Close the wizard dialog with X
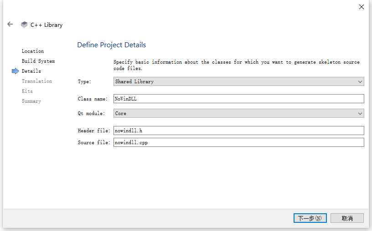Viewport: 372px width, 231px height. [362, 7]
